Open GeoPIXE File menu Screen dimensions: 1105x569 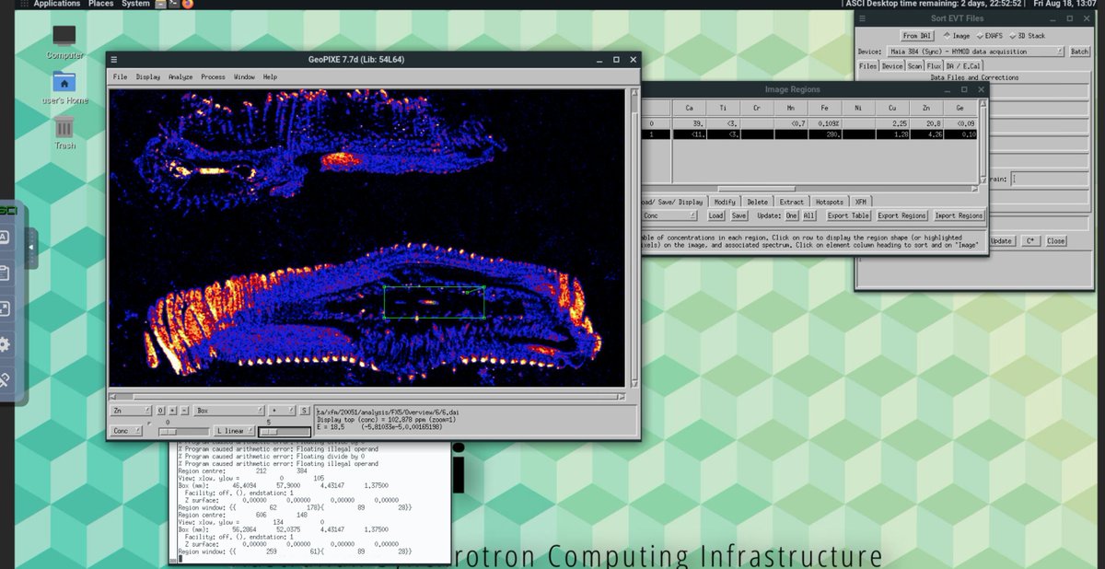coord(121,76)
